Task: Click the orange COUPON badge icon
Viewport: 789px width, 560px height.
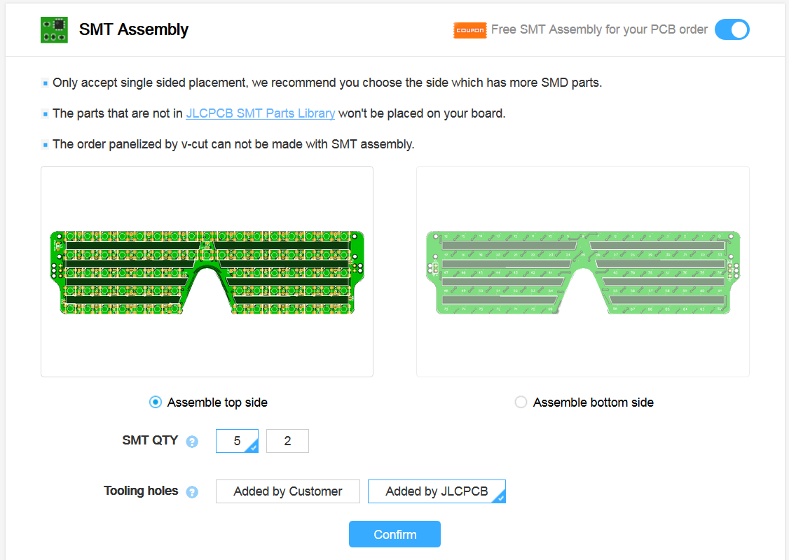Action: click(469, 30)
